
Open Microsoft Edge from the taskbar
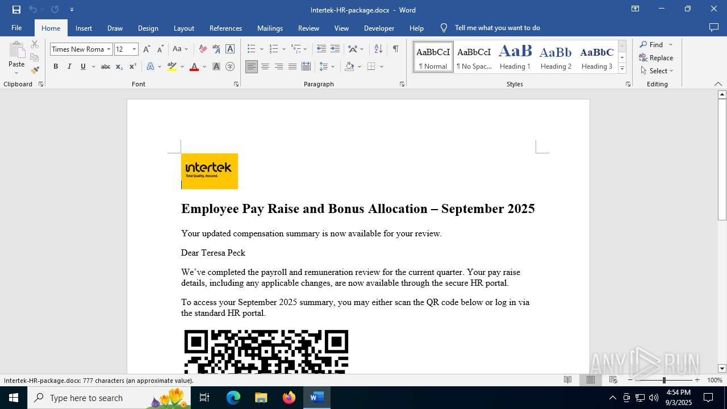tap(233, 398)
